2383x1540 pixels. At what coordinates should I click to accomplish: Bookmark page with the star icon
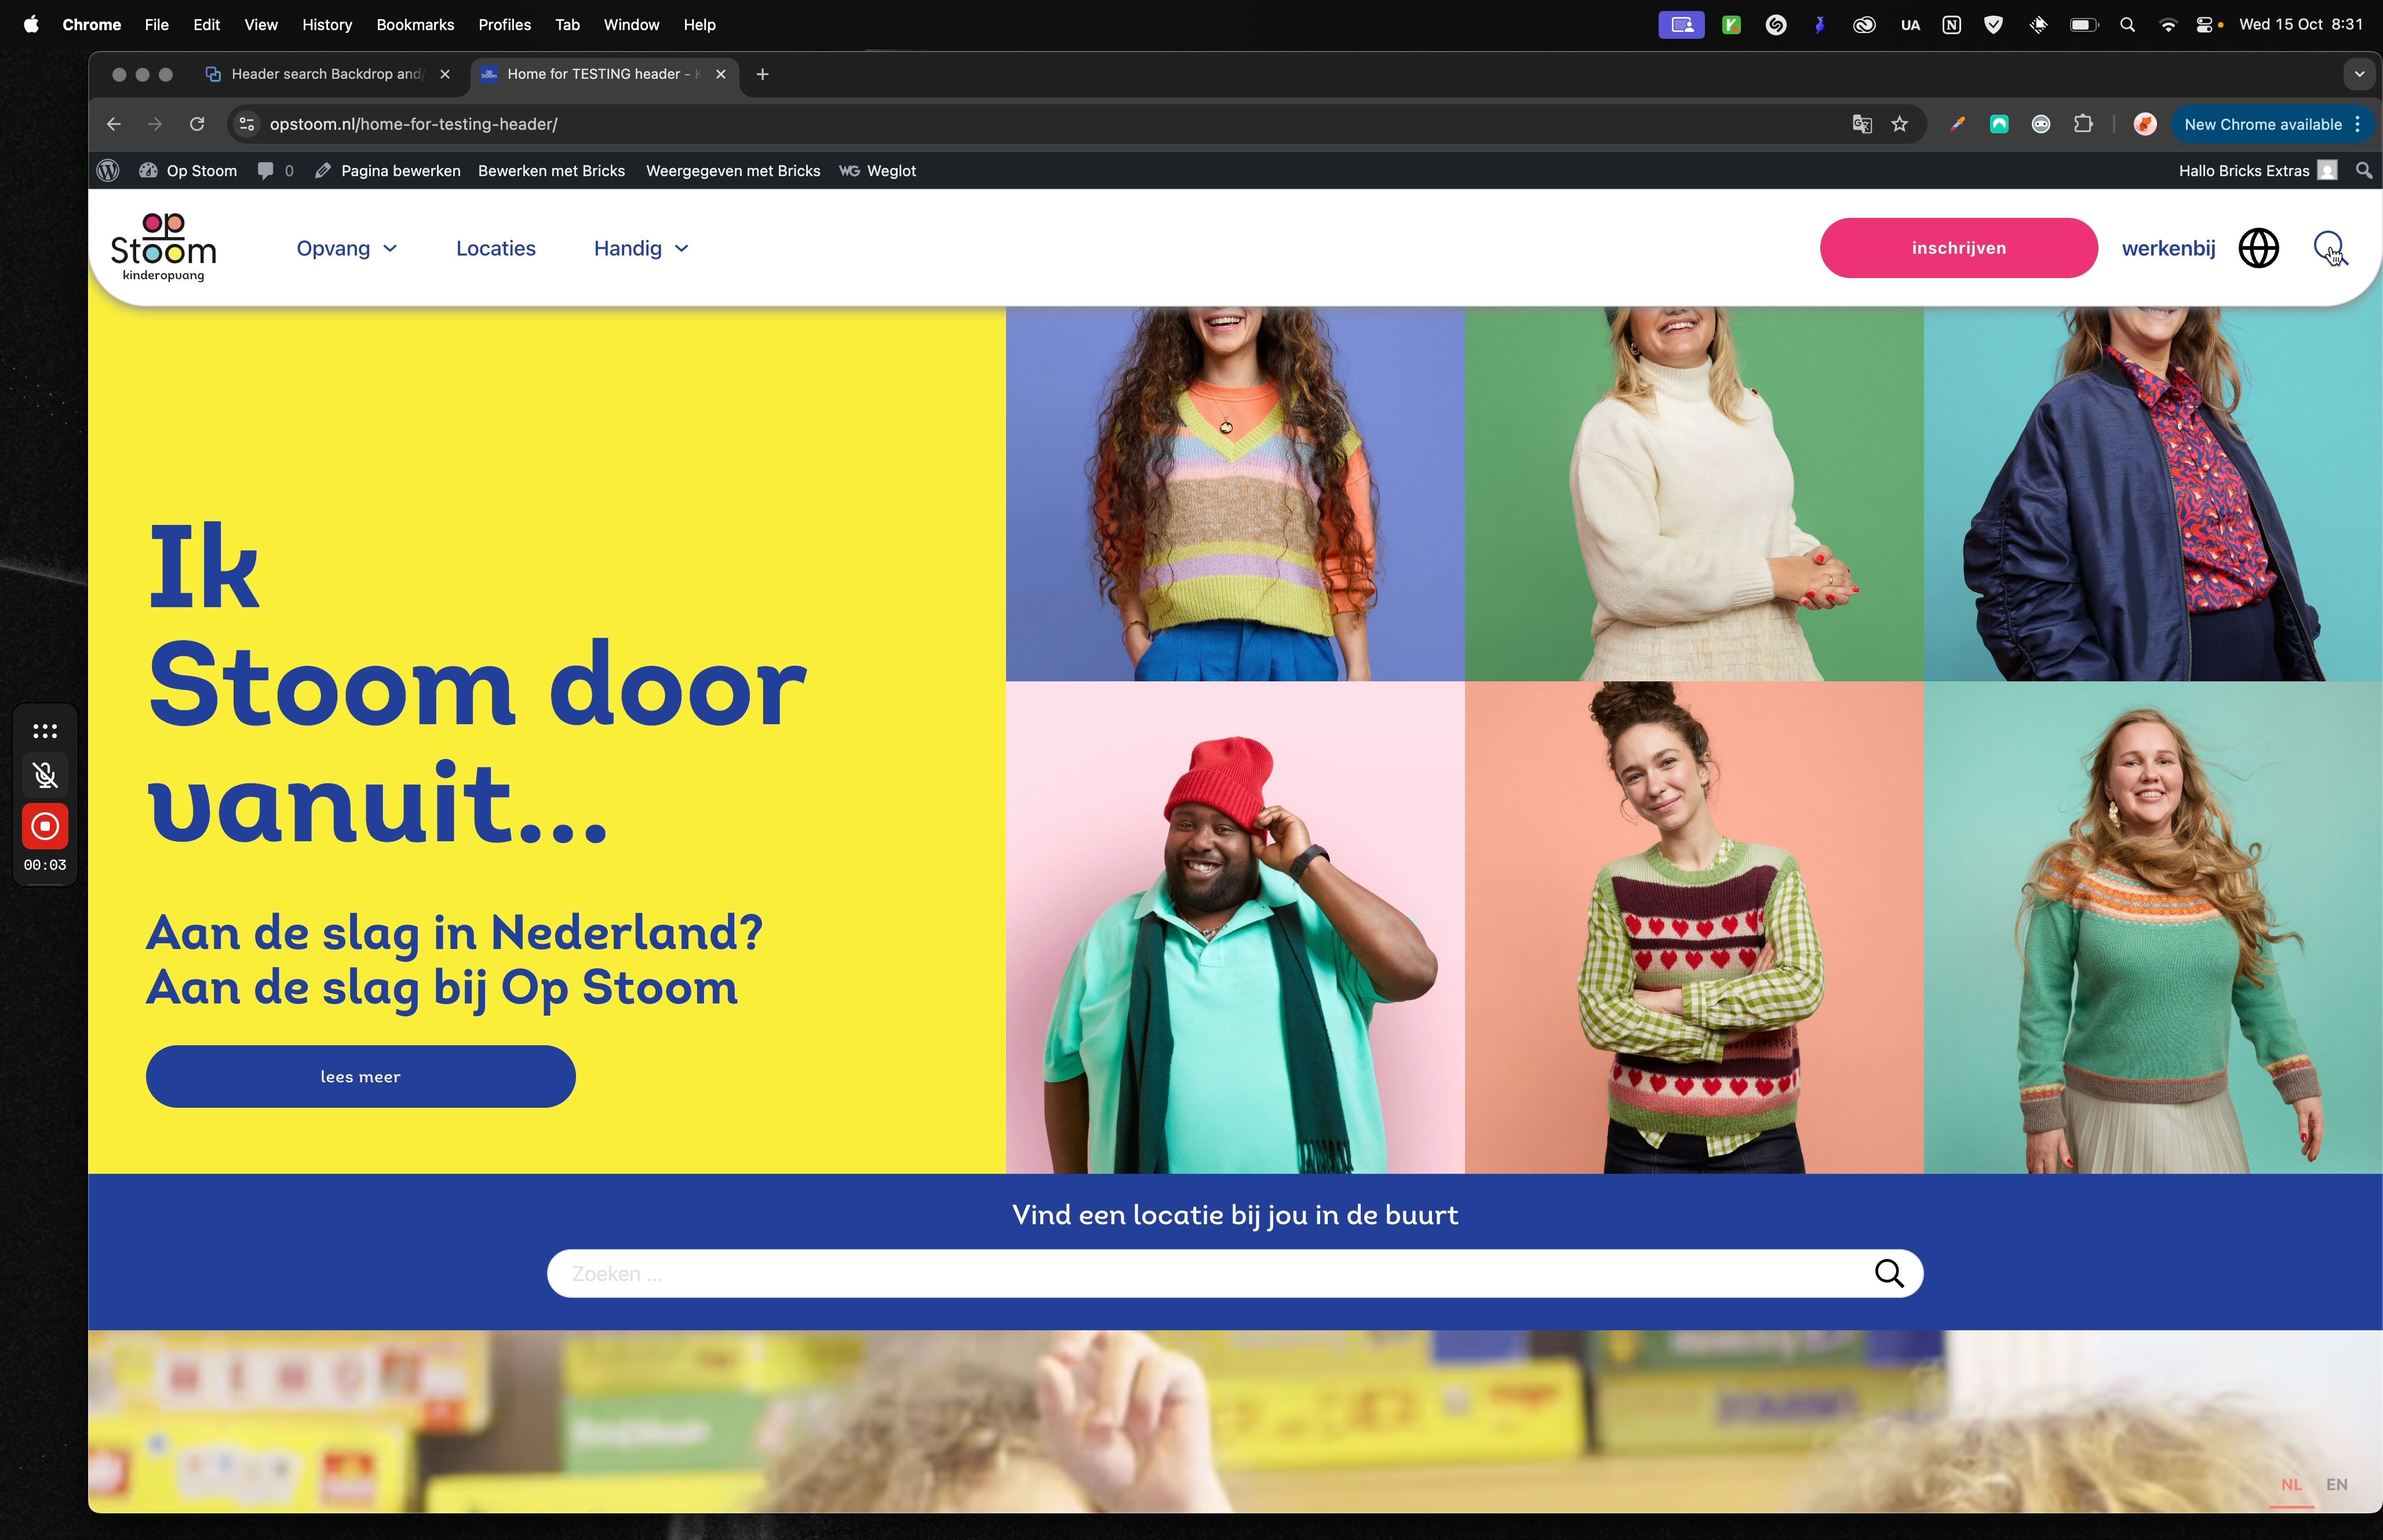[1899, 124]
